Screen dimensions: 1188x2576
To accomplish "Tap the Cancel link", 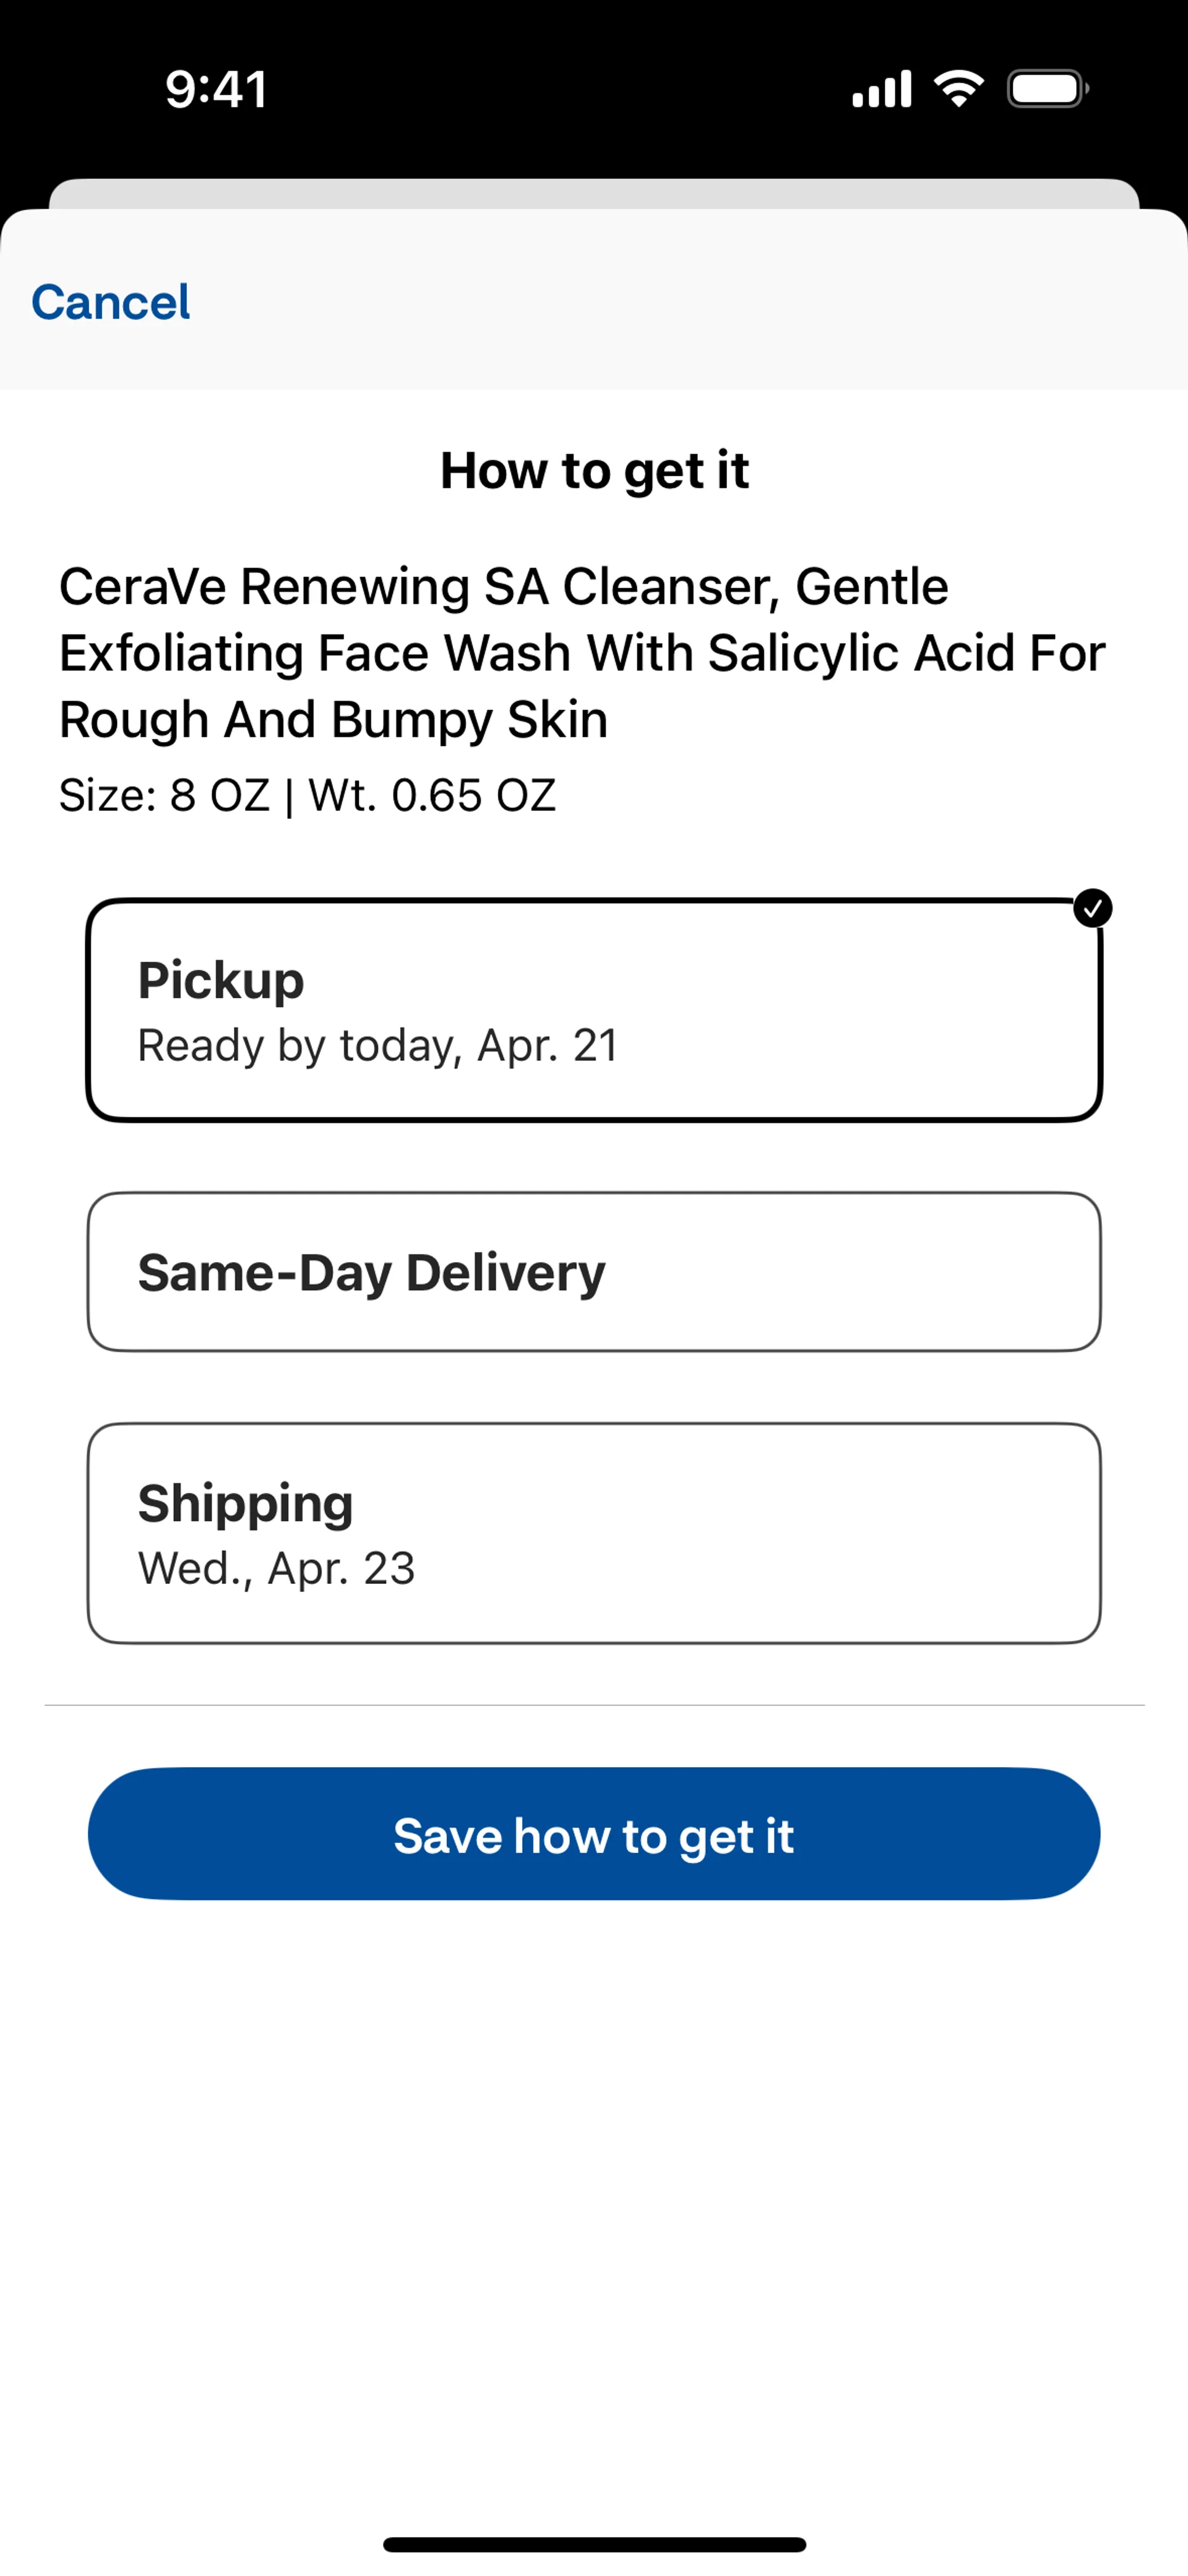I will 110,302.
